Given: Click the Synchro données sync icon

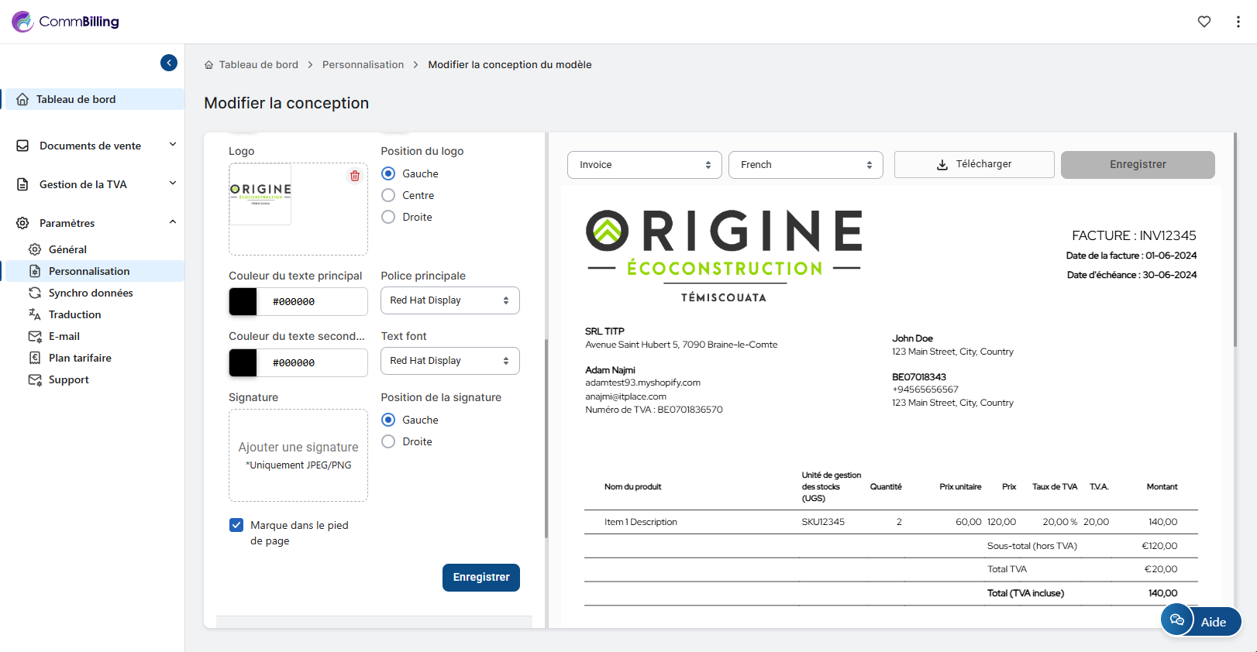Looking at the screenshot, I should (35, 293).
